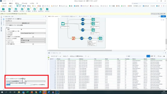Open the Excel icon in taskbar

27,92
